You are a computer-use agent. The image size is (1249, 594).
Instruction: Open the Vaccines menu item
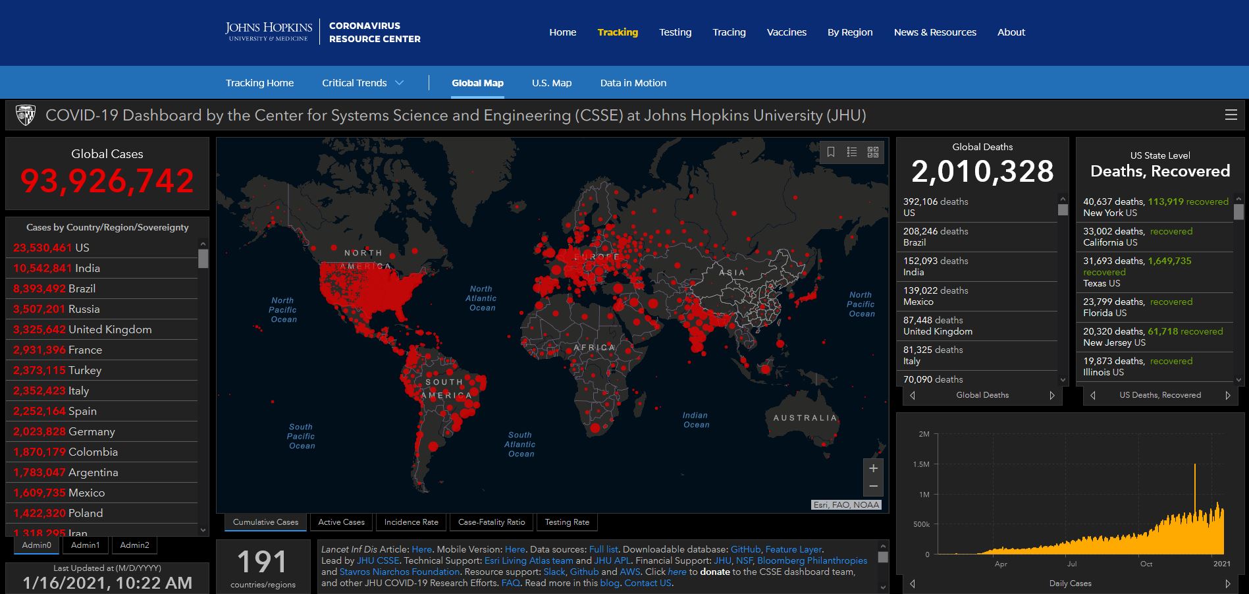(786, 32)
